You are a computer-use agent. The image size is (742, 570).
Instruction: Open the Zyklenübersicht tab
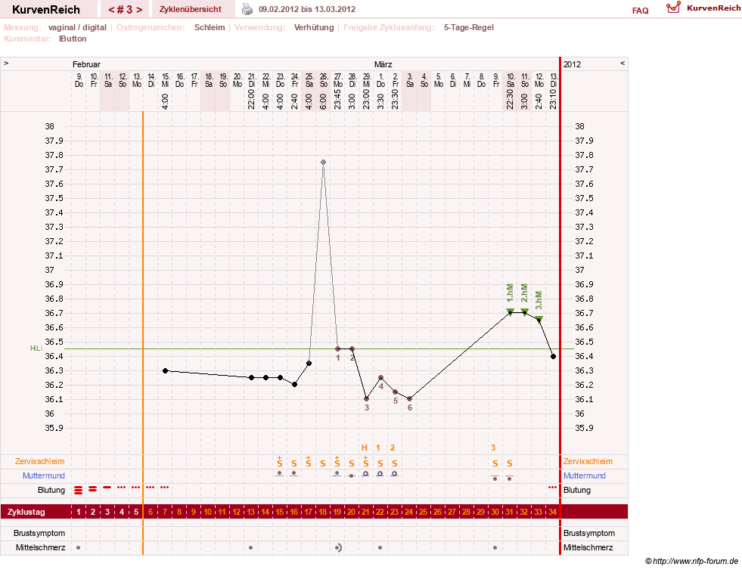click(191, 9)
